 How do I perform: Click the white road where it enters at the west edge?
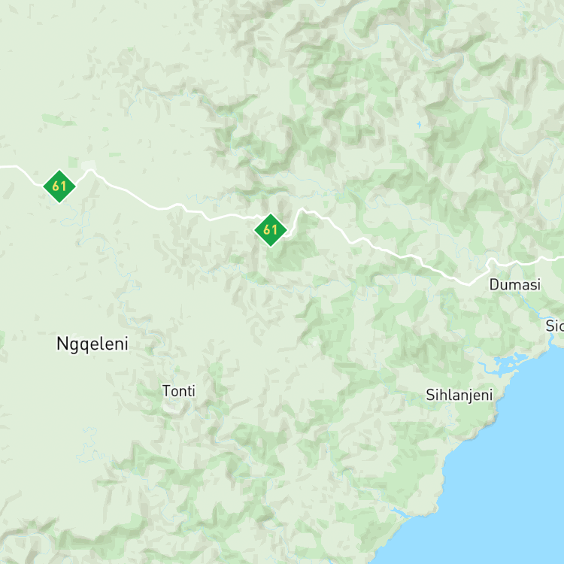(5, 166)
